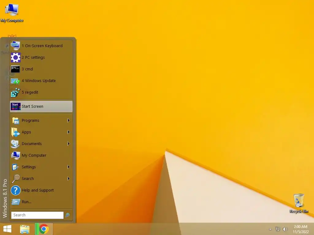The height and width of the screenshot is (235, 314).
Task: Click the network tray icon
Action: 278,229
